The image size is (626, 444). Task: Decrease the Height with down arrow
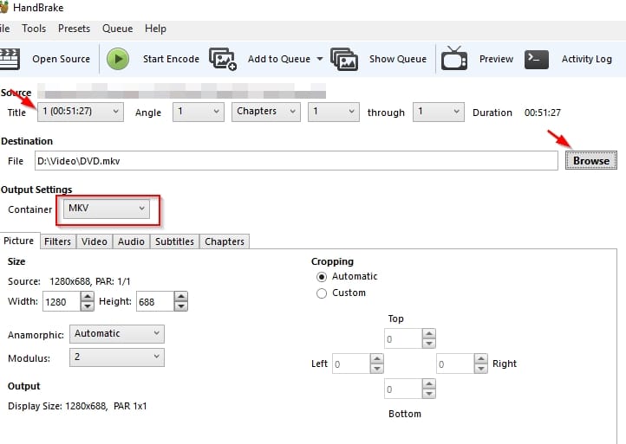(x=181, y=306)
